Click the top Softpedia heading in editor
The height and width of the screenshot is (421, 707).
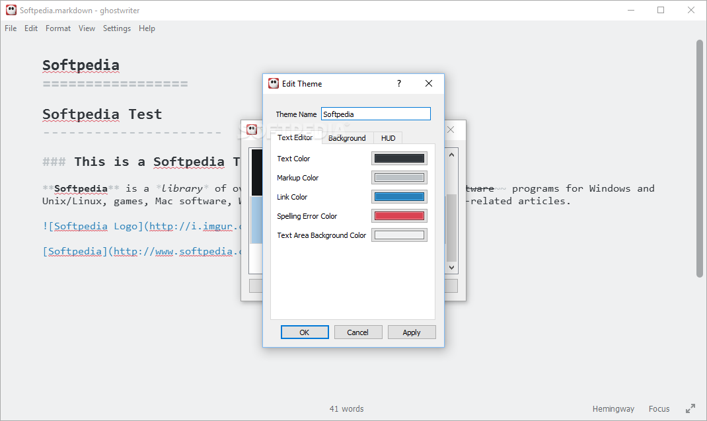tap(81, 65)
